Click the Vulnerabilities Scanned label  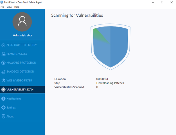(69, 87)
